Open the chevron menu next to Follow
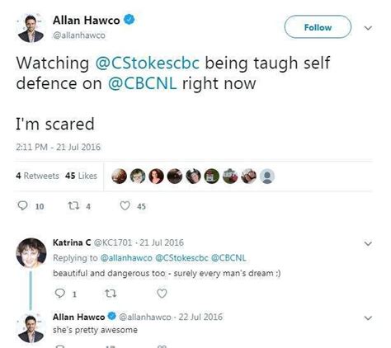The height and width of the screenshot is (348, 391). pos(368,28)
